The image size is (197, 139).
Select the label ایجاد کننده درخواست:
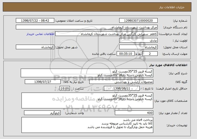[x=173, y=34]
